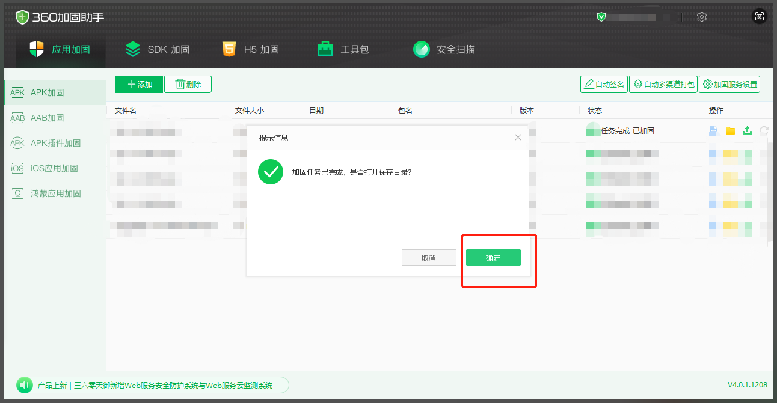
Task: Click the 文件名 column header
Action: (x=126, y=111)
